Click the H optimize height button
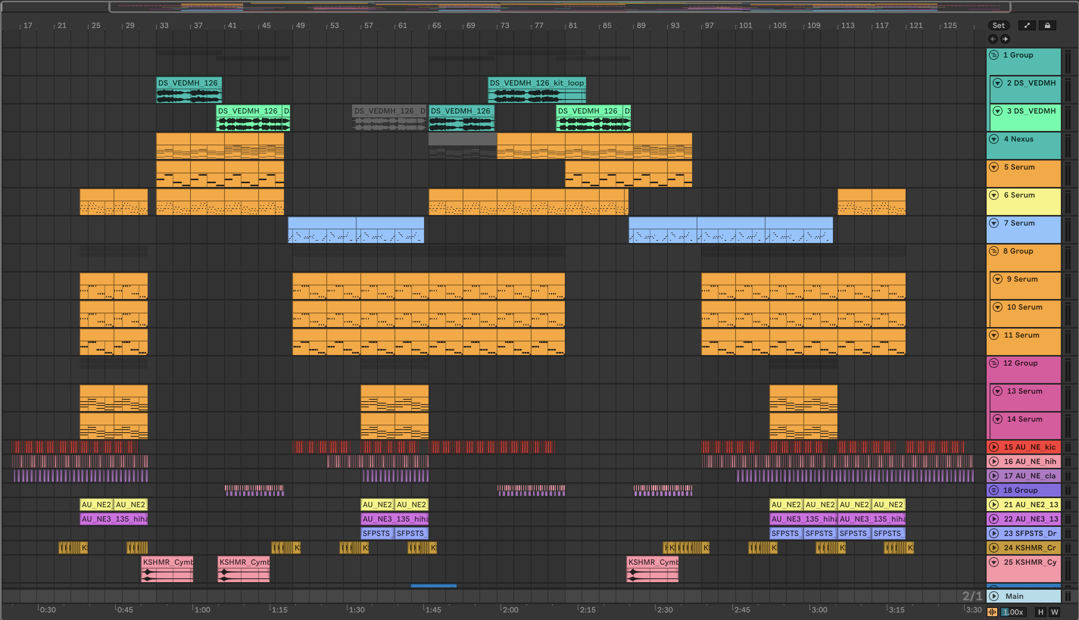The height and width of the screenshot is (620, 1079). point(1041,612)
